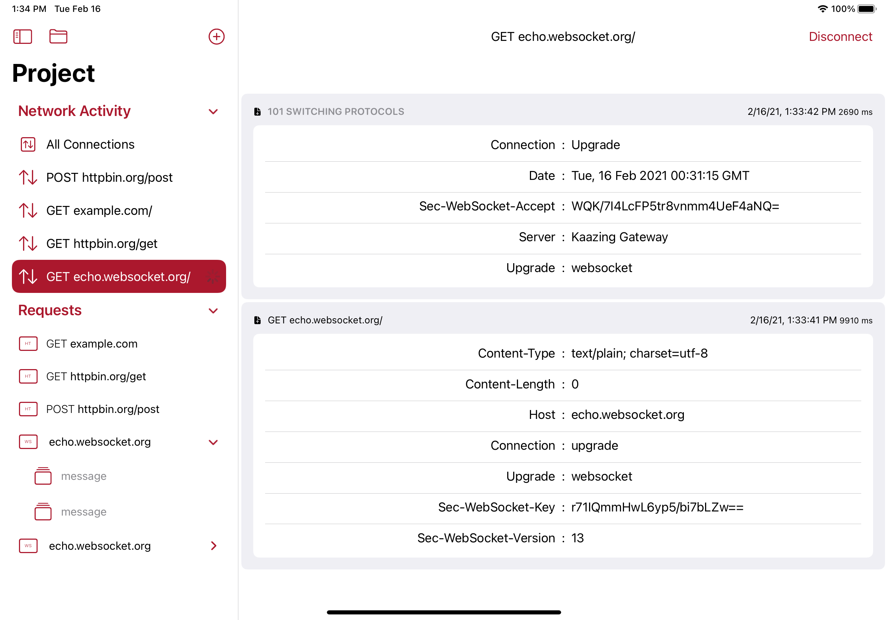Click the document icon beside 101 SWITCHING PROTOCOLS

[x=258, y=112]
